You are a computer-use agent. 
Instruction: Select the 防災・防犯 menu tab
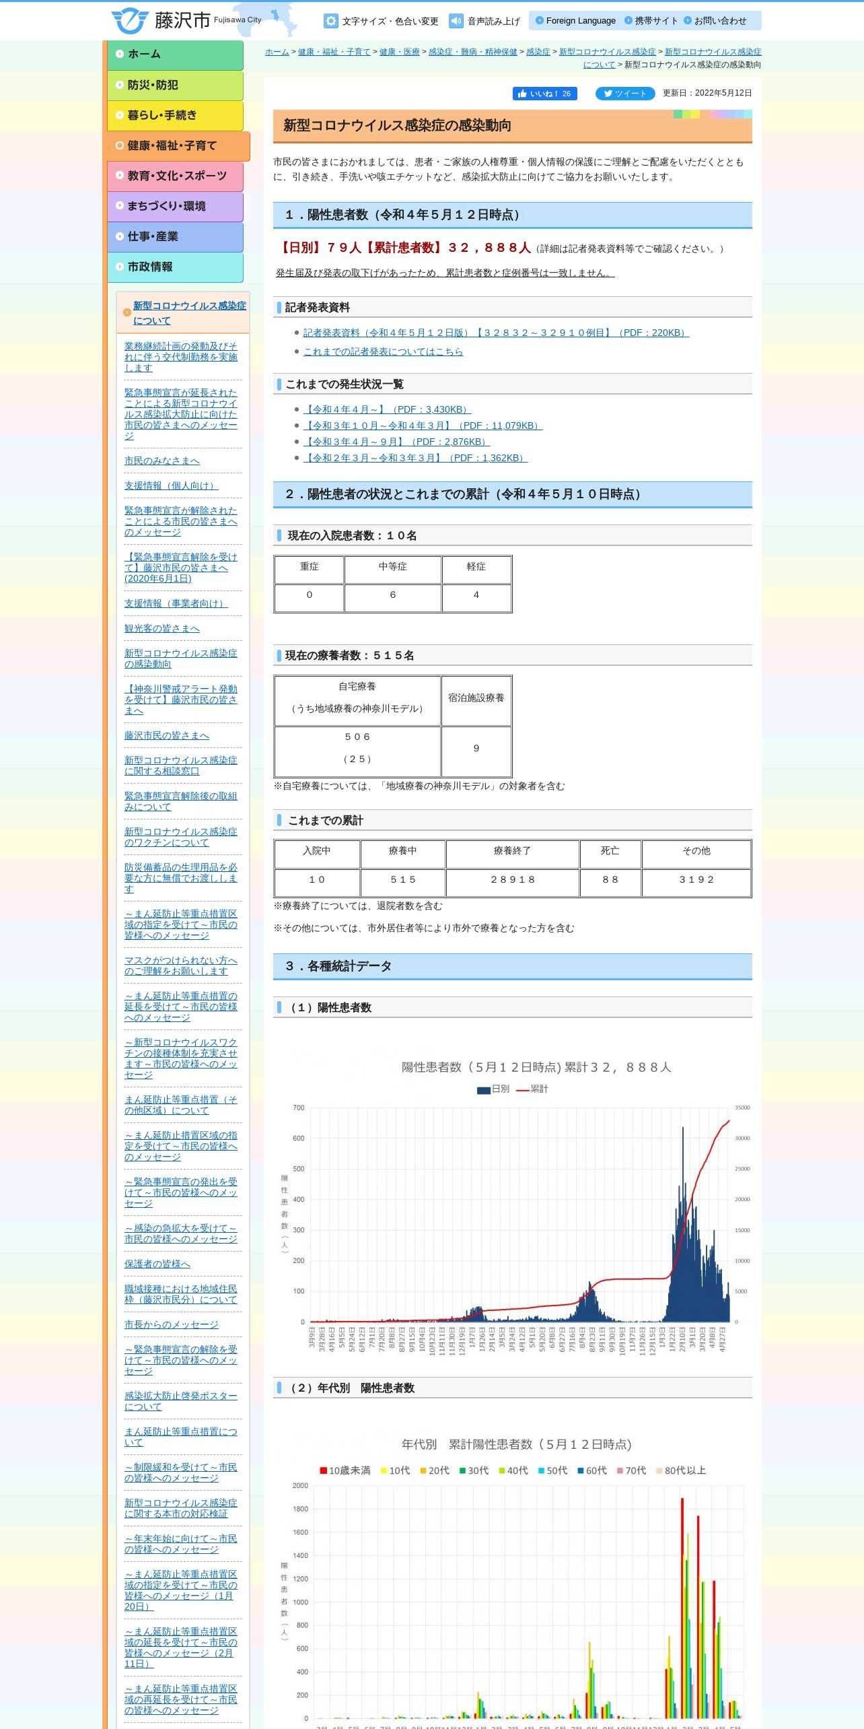[175, 85]
